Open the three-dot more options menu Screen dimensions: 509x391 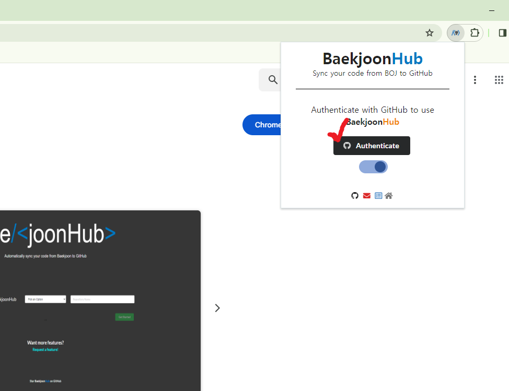click(x=475, y=80)
